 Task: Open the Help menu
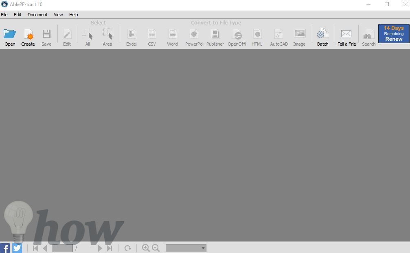tap(73, 15)
